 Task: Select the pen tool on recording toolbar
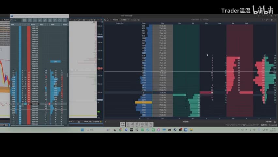(132, 124)
